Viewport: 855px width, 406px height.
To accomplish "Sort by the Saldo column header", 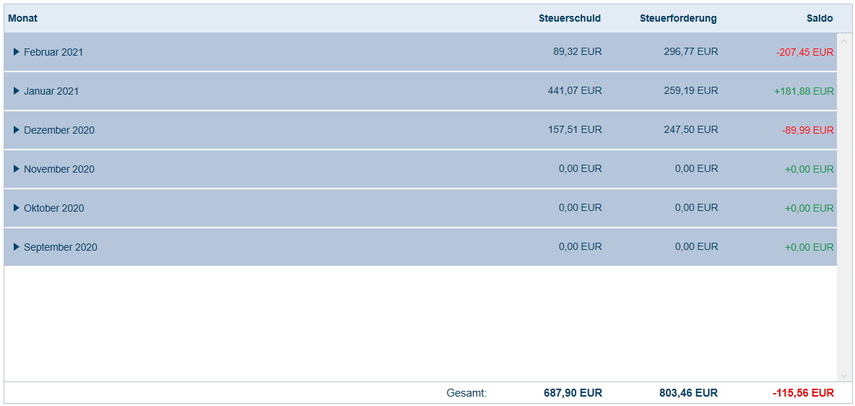I will pyautogui.click(x=820, y=18).
